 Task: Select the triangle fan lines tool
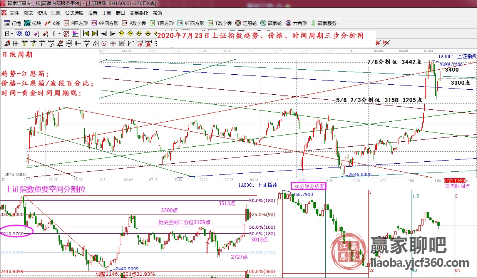(95, 43)
